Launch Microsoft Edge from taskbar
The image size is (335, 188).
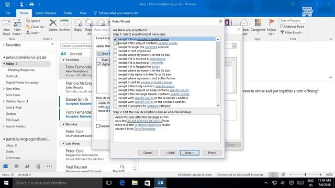[122, 183]
